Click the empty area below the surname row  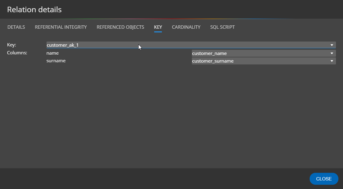click(x=171, y=116)
